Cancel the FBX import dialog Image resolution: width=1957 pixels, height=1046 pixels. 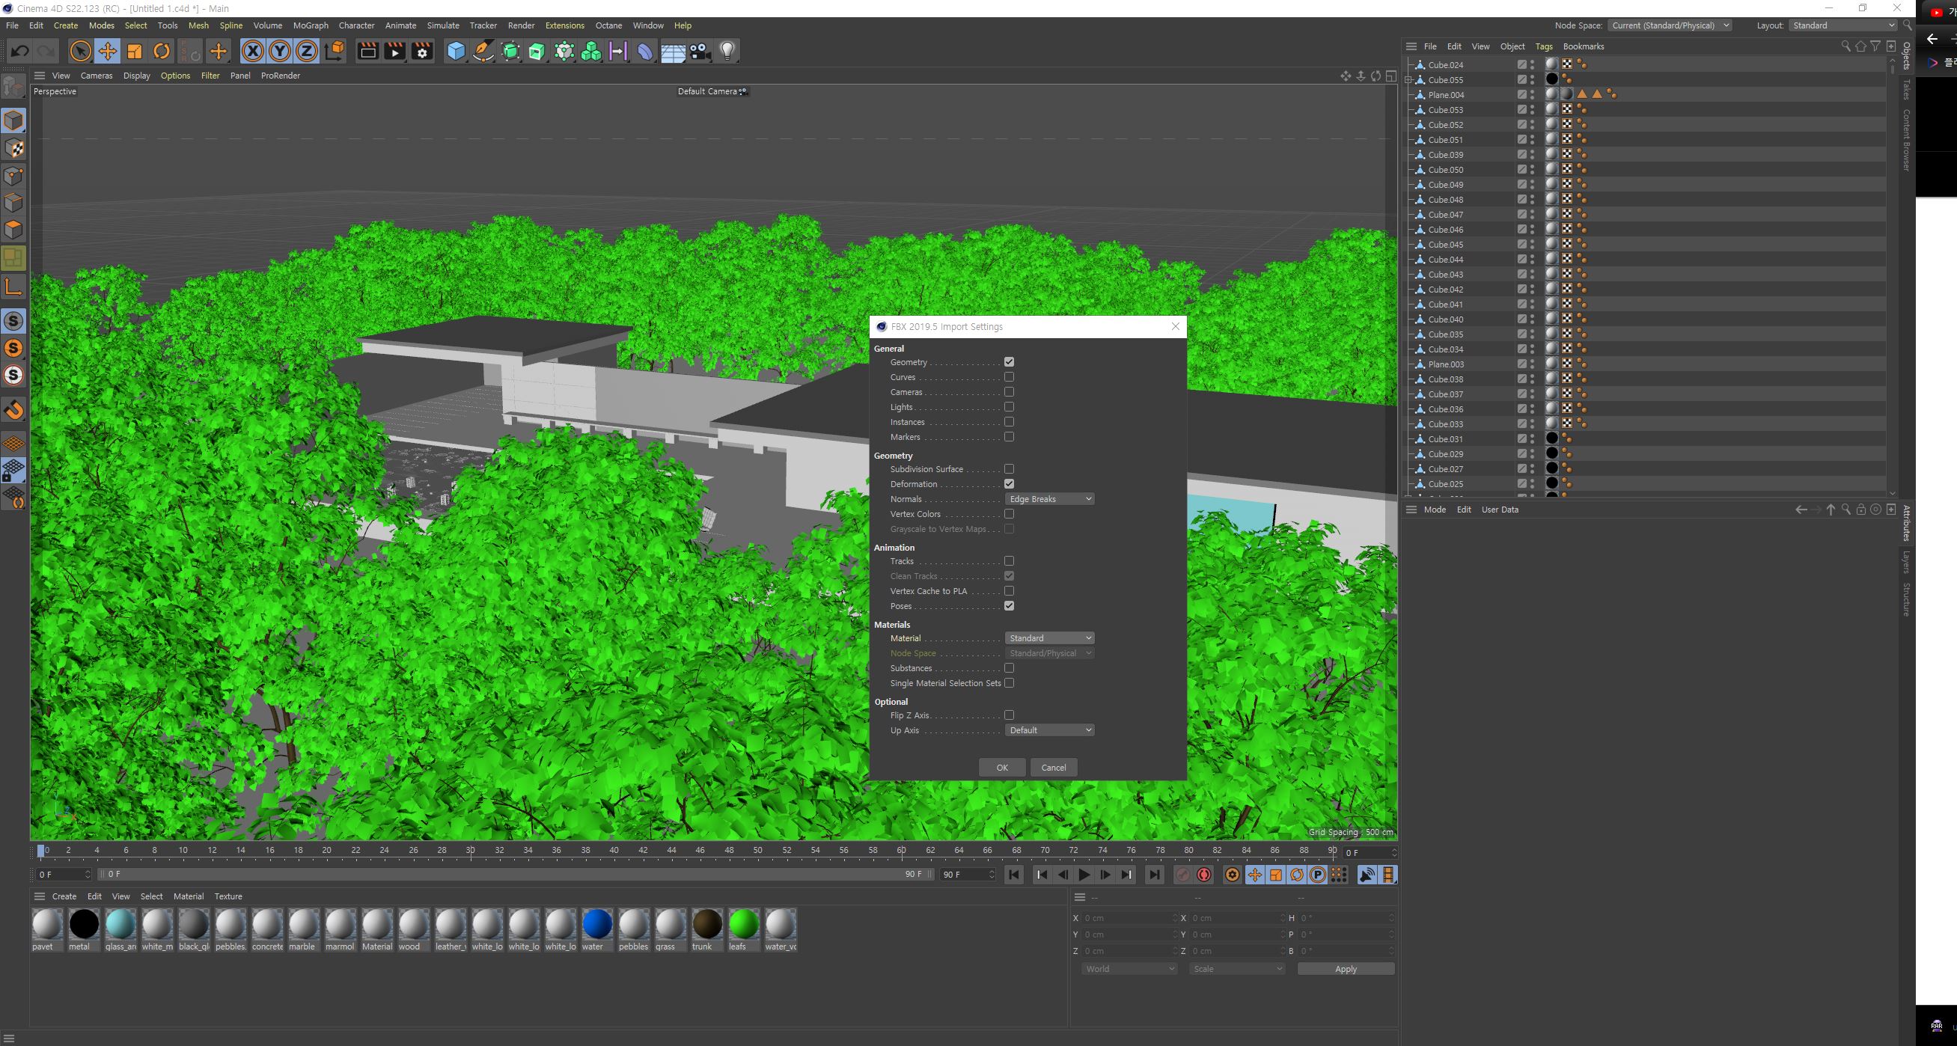[x=1054, y=768]
